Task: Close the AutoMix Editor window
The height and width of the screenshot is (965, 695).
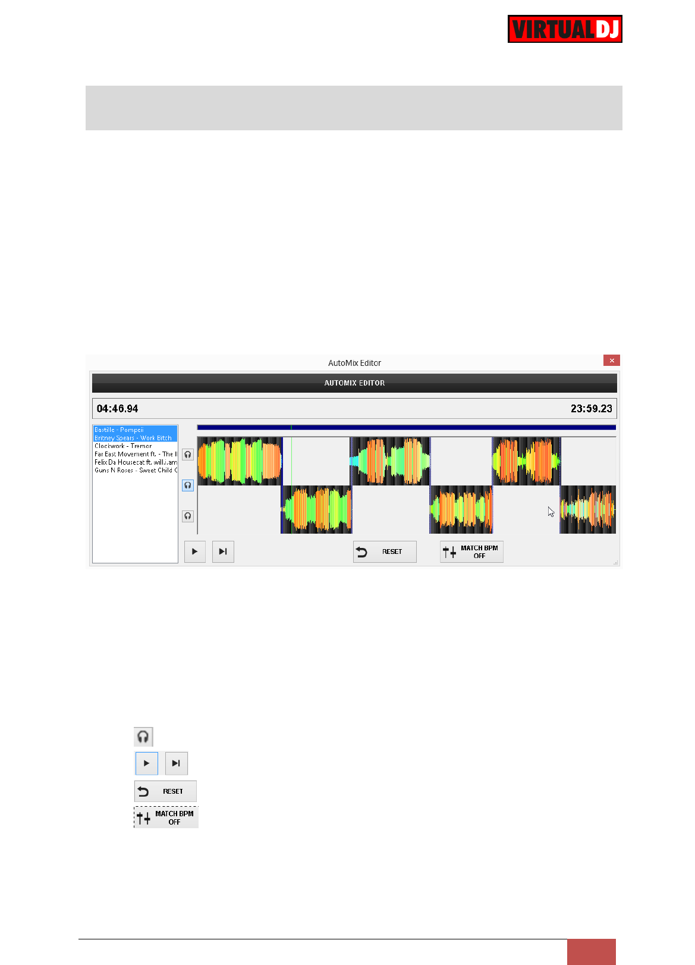Action: tap(612, 361)
